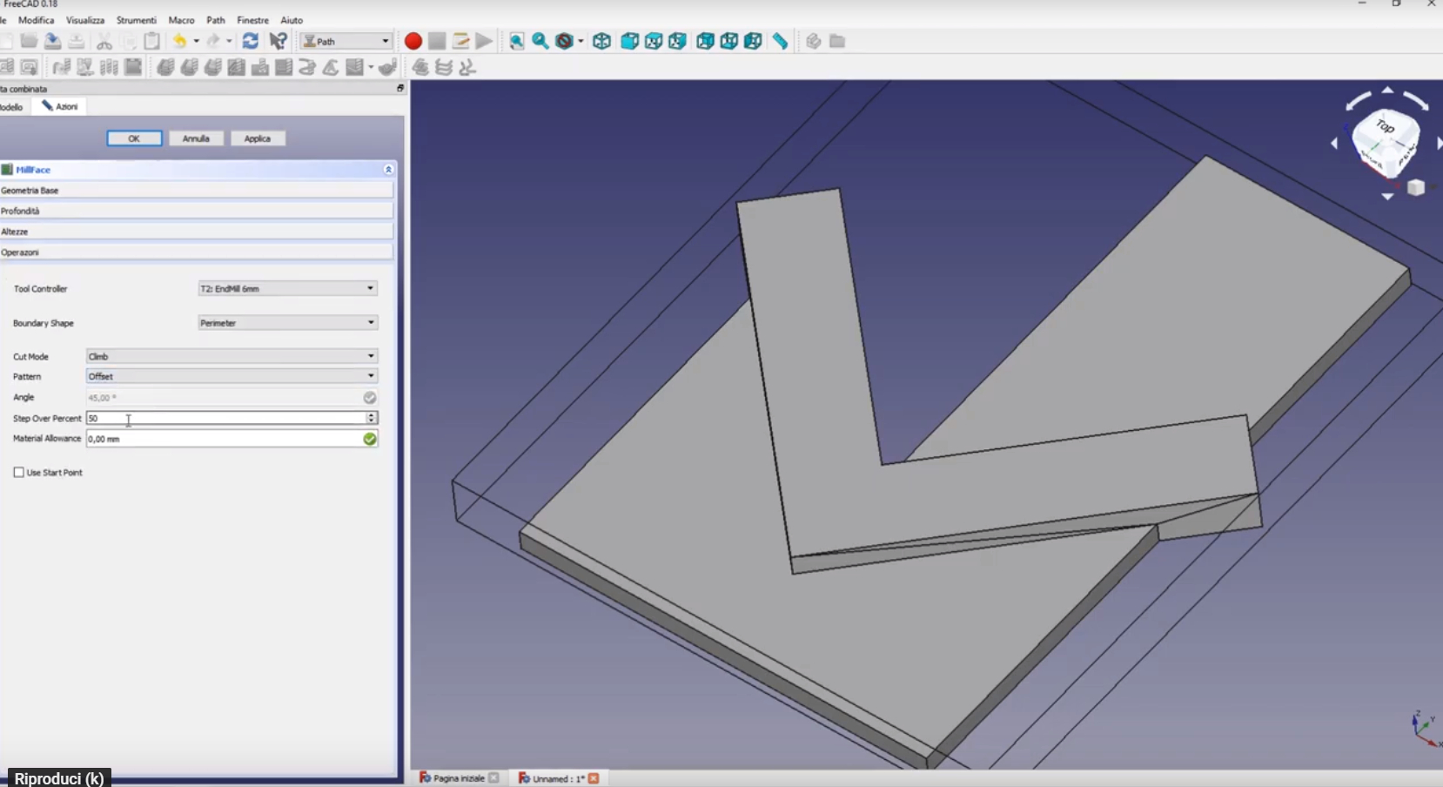Click the cut scissors icon
1443x787 pixels.
point(104,41)
